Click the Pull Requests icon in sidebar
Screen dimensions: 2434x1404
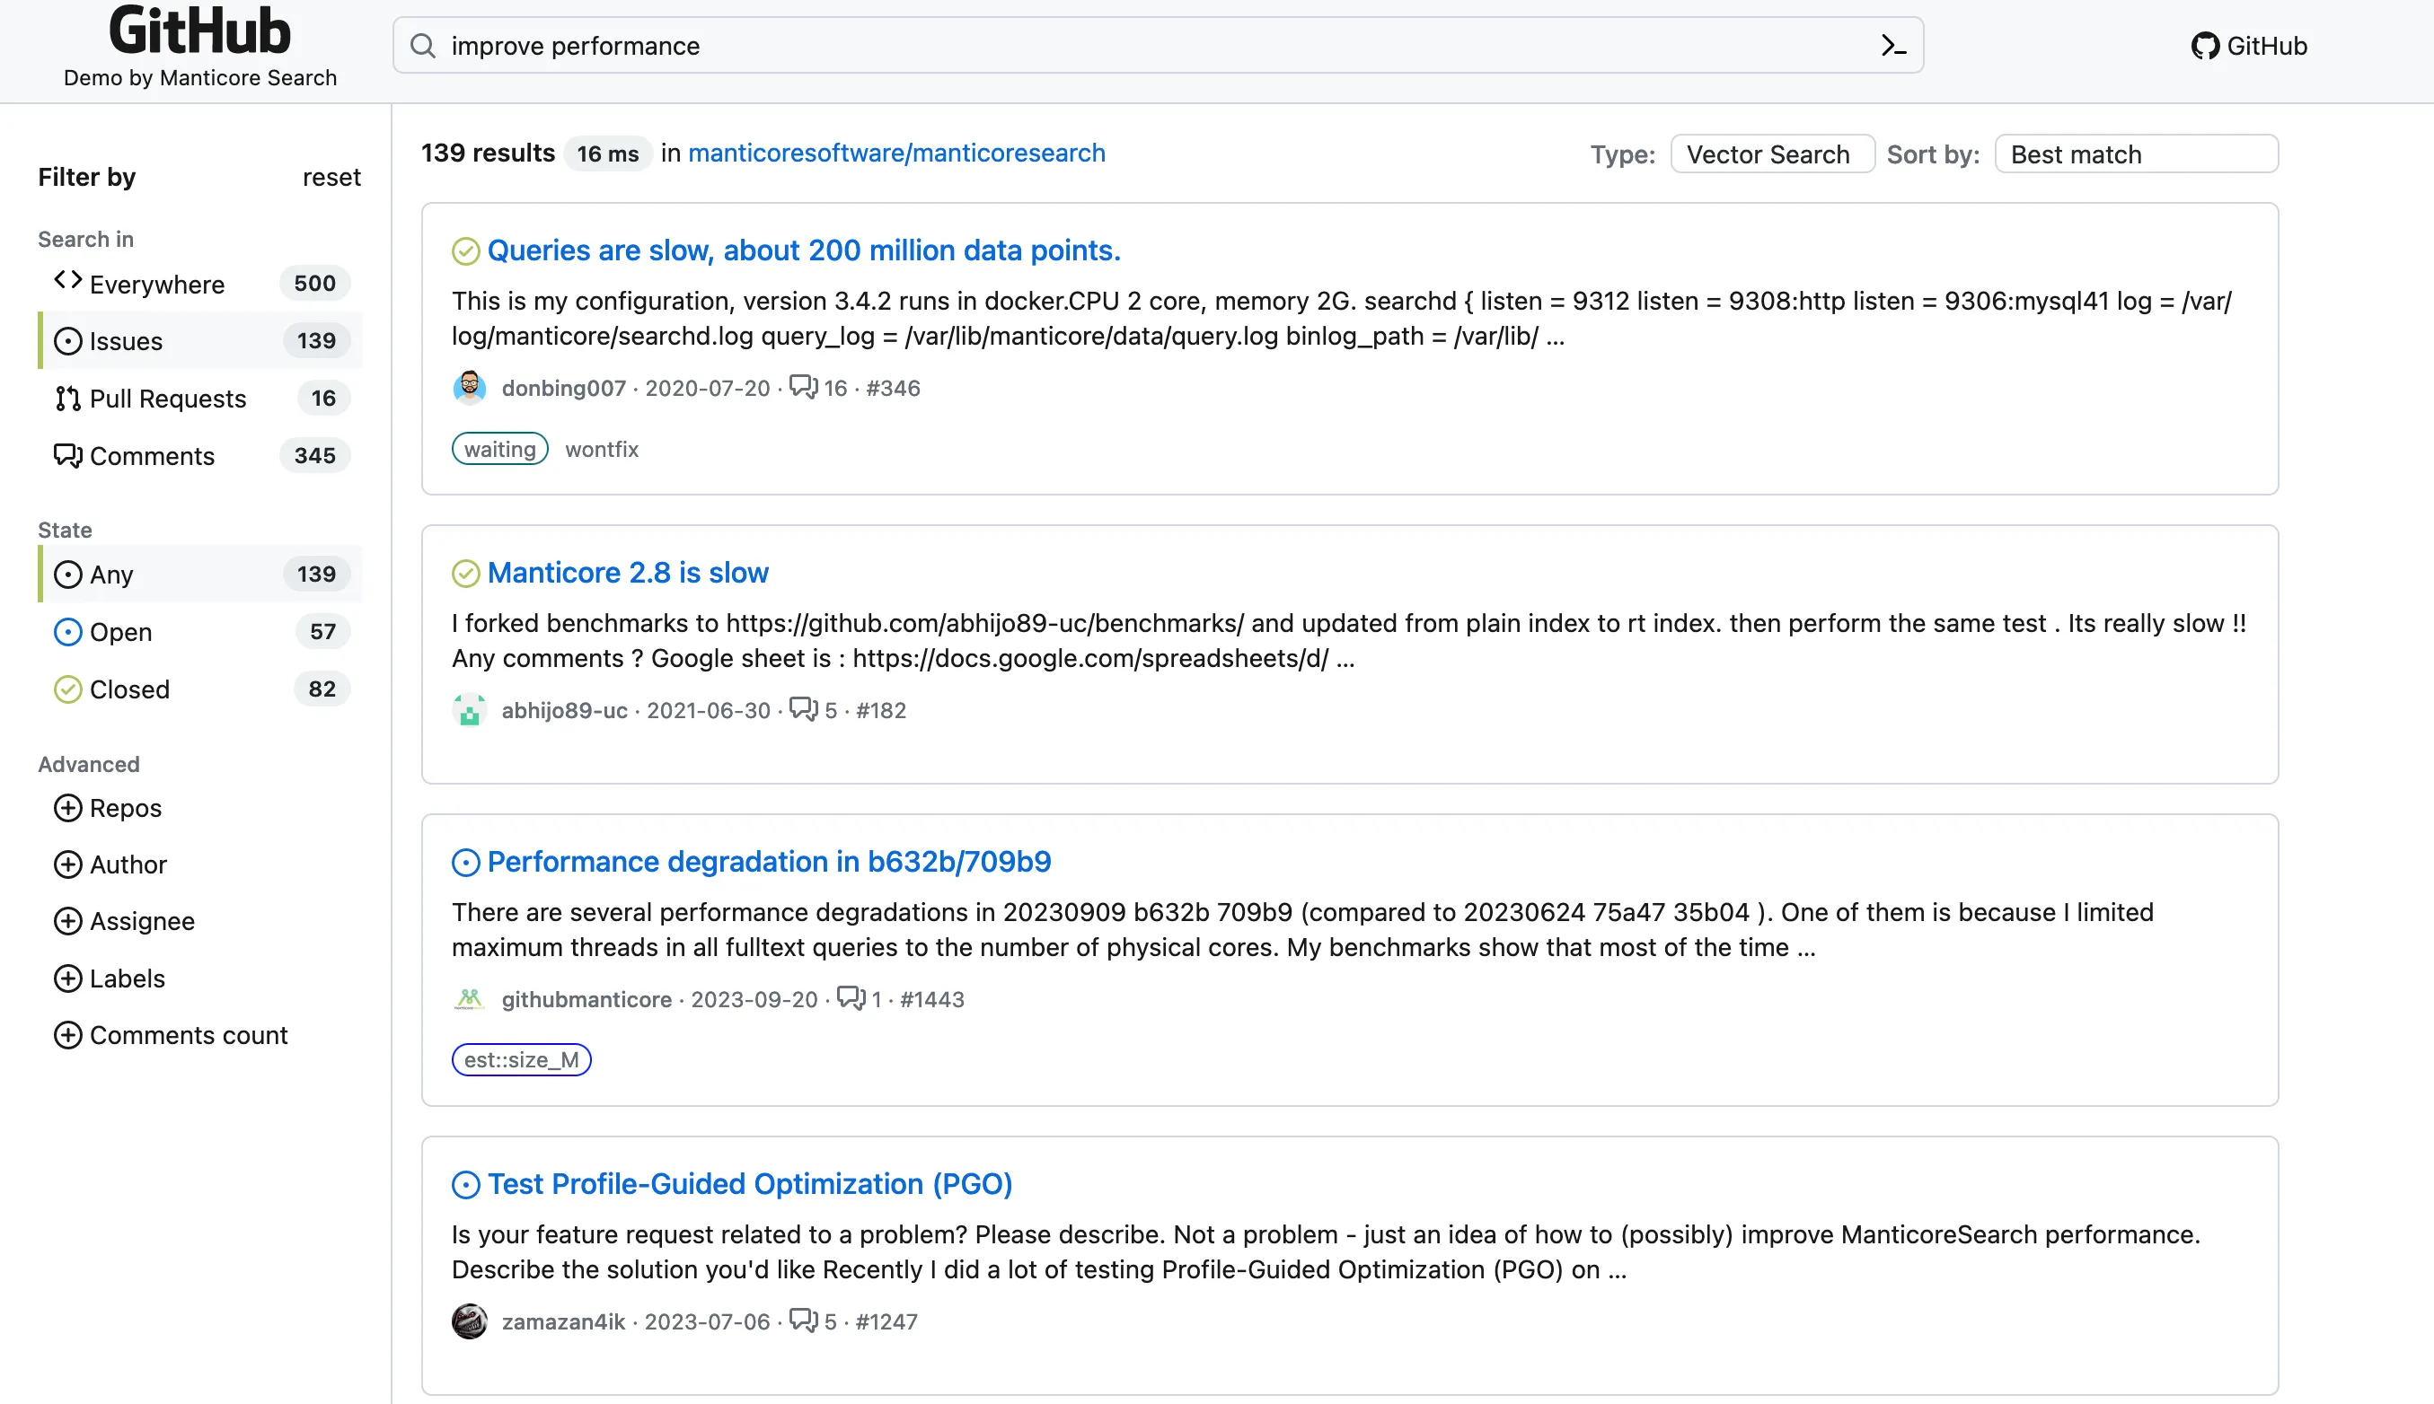[x=66, y=398]
